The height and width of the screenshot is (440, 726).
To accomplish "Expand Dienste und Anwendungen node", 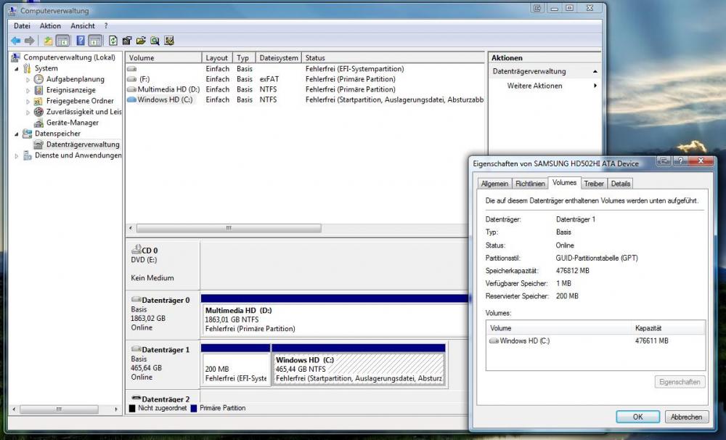I will coord(17,155).
